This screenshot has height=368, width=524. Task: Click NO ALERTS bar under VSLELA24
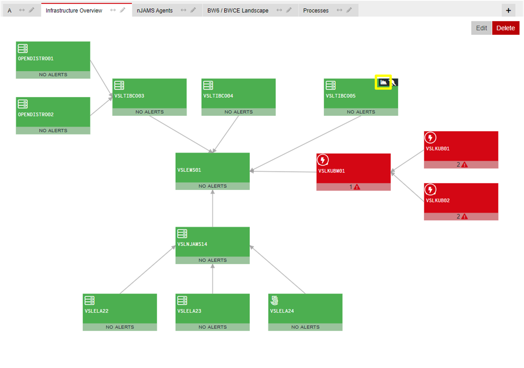point(305,327)
